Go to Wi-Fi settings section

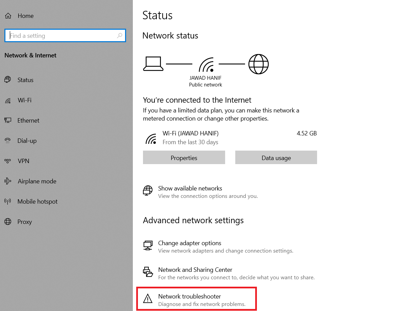pyautogui.click(x=24, y=100)
